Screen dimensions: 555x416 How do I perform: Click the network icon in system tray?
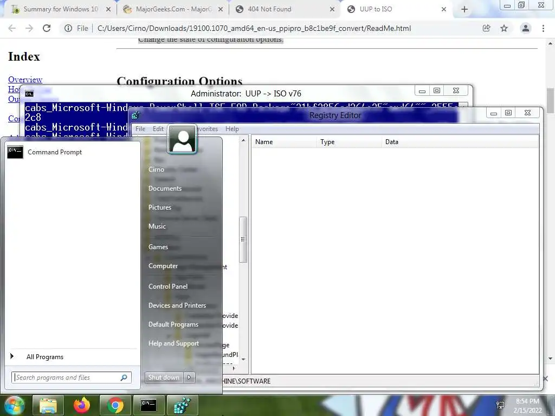tap(500, 405)
